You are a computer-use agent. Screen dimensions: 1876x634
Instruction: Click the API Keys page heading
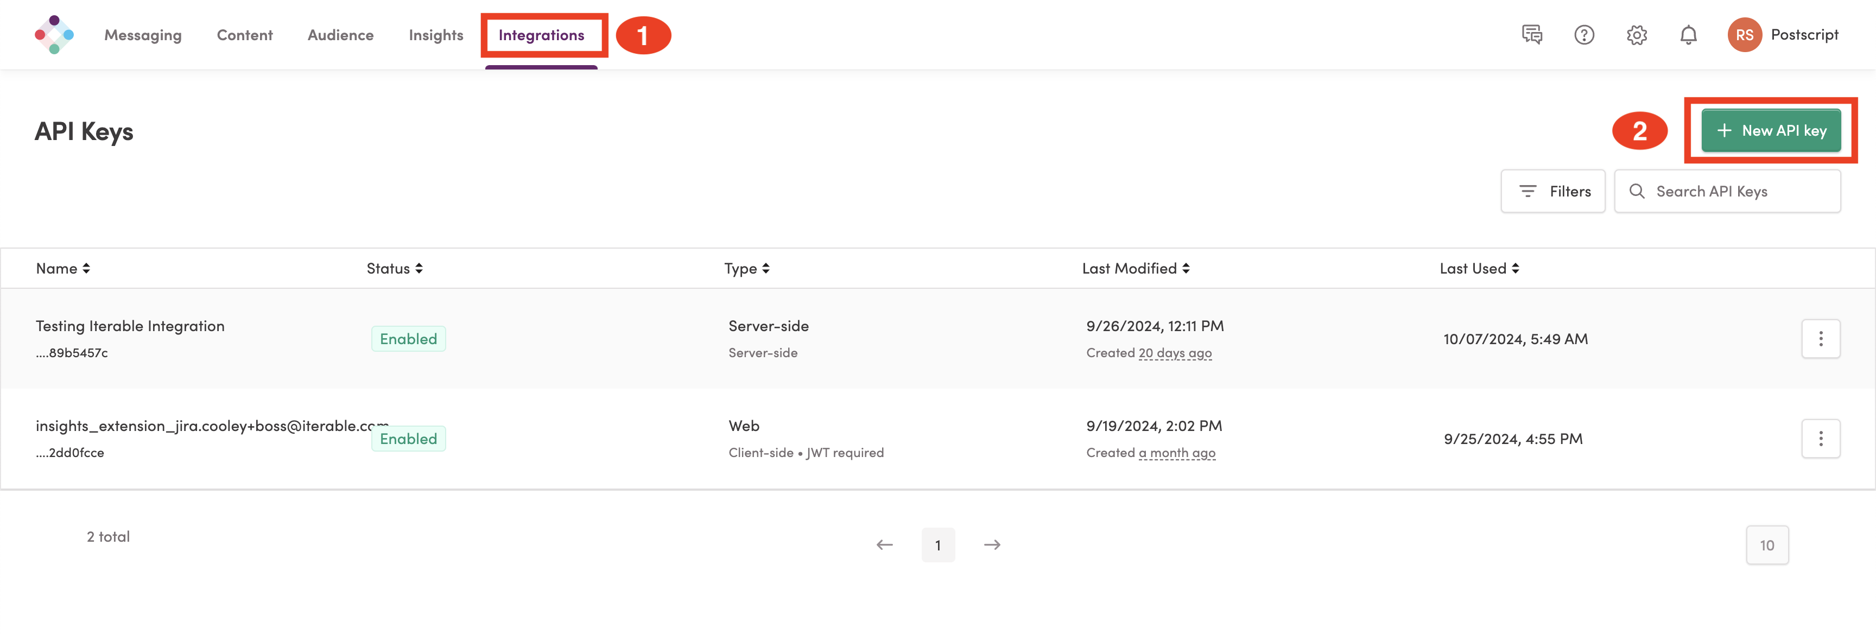pos(84,131)
